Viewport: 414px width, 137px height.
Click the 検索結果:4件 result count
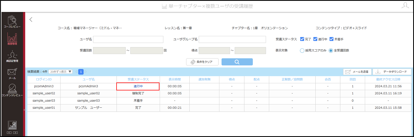[x=37, y=72]
